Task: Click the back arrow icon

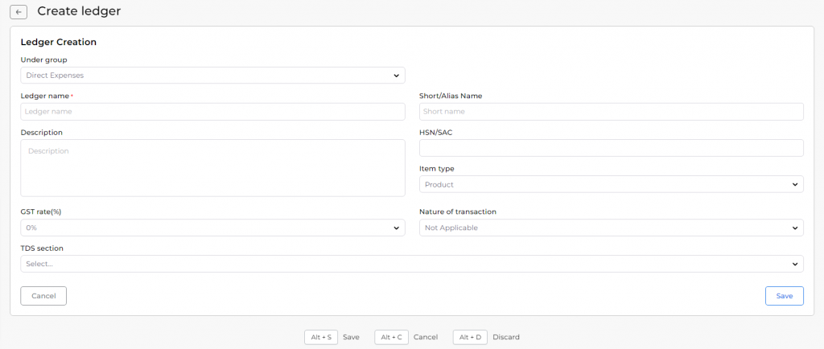Action: point(19,11)
